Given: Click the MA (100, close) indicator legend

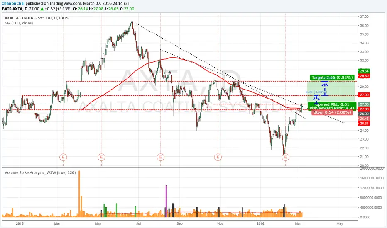Looking at the screenshot, I should point(19,23).
